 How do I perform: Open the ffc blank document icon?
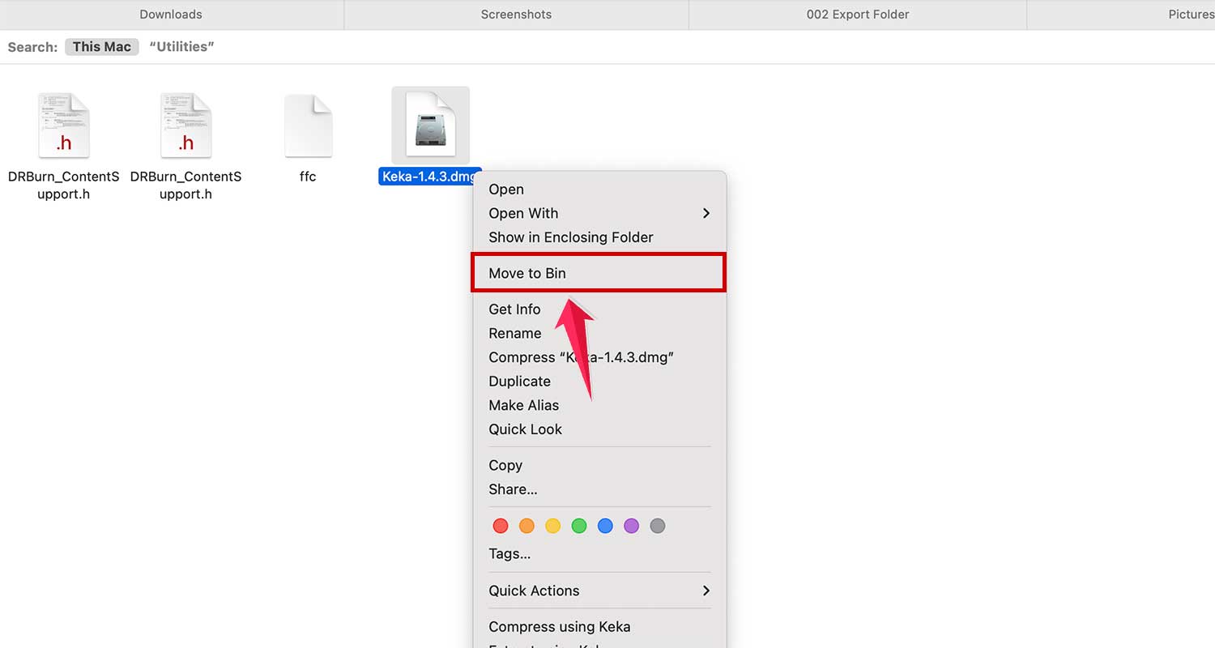coord(308,126)
